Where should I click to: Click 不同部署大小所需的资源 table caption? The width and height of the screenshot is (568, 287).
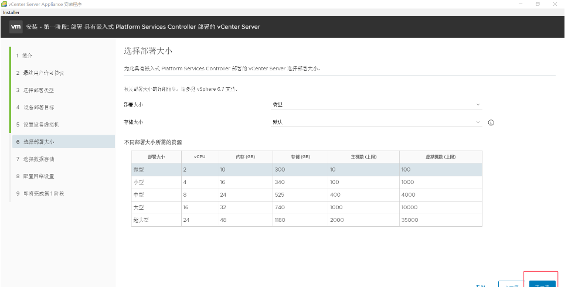pos(153,142)
